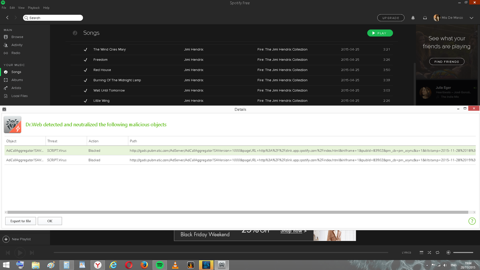Open Albums in Your Music
The image size is (480, 270).
click(17, 80)
